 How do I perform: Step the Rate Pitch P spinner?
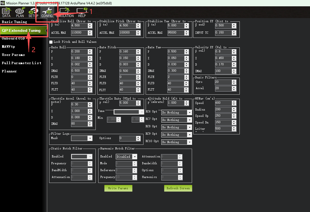pyautogui.click(x=138, y=52)
